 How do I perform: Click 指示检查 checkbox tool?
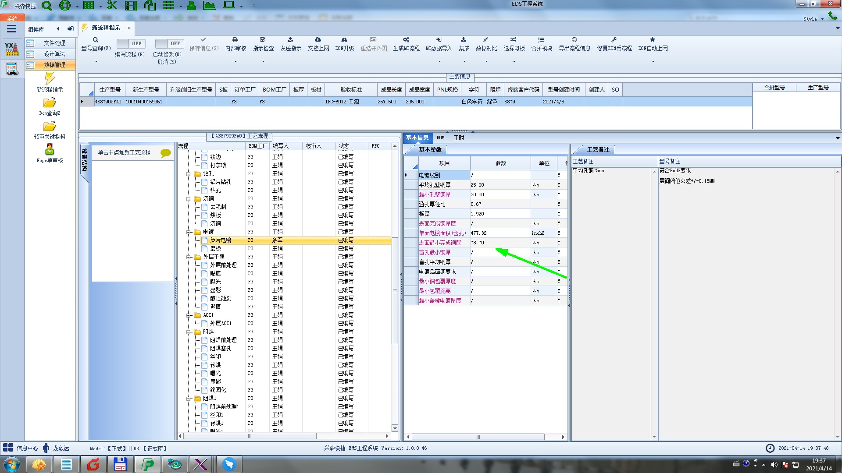[x=263, y=44]
